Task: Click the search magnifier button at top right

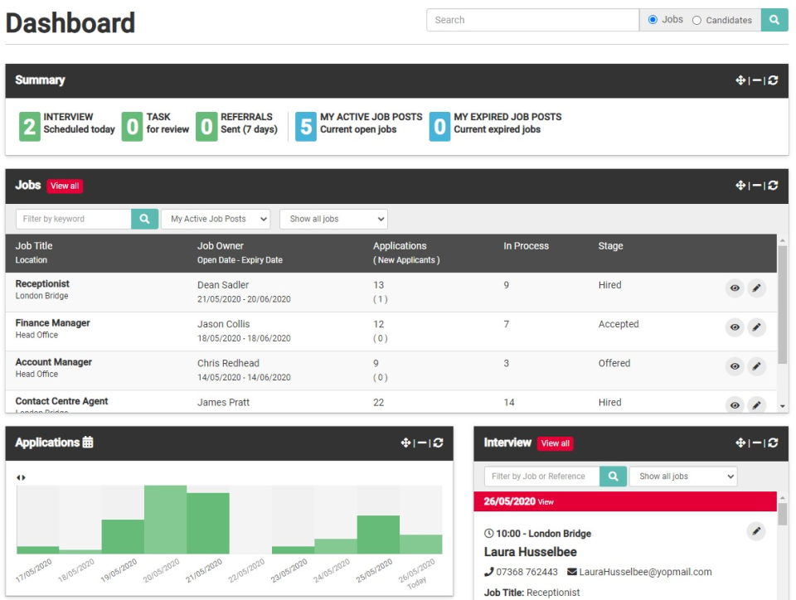Action: pos(774,21)
